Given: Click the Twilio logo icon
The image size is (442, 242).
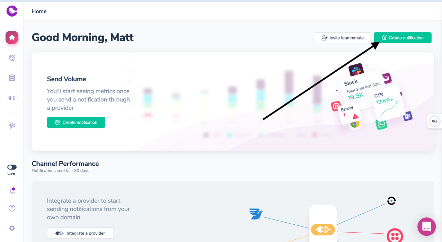Looking at the screenshot, I should click(x=395, y=236).
